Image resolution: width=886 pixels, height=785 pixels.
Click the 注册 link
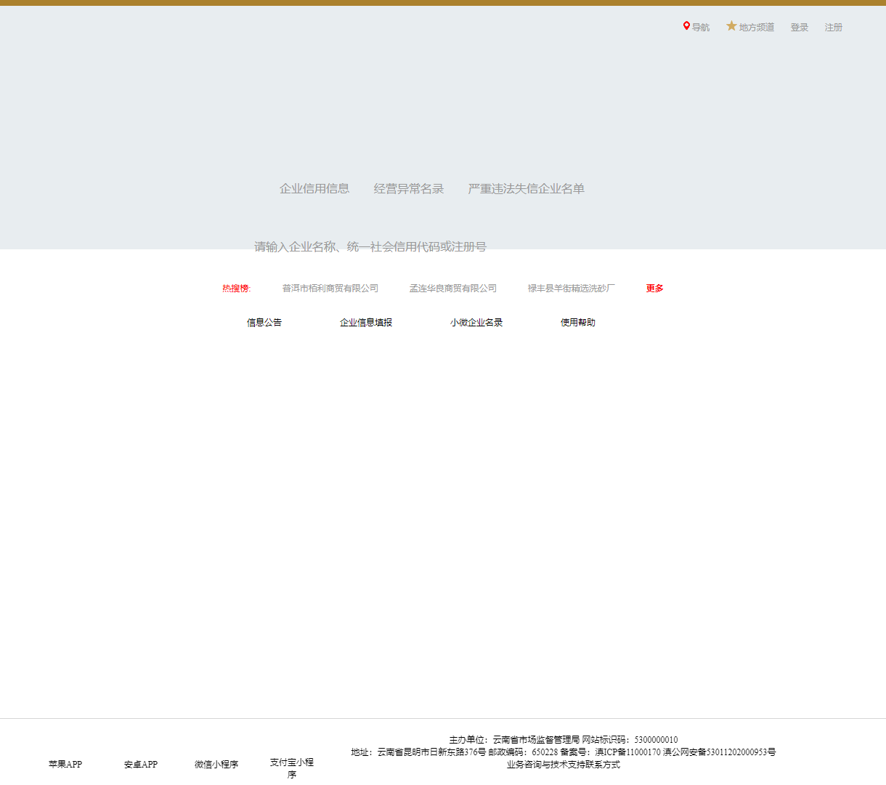(833, 27)
